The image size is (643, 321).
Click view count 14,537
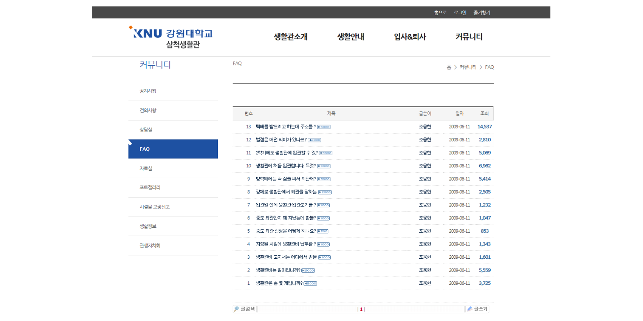tap(485, 127)
